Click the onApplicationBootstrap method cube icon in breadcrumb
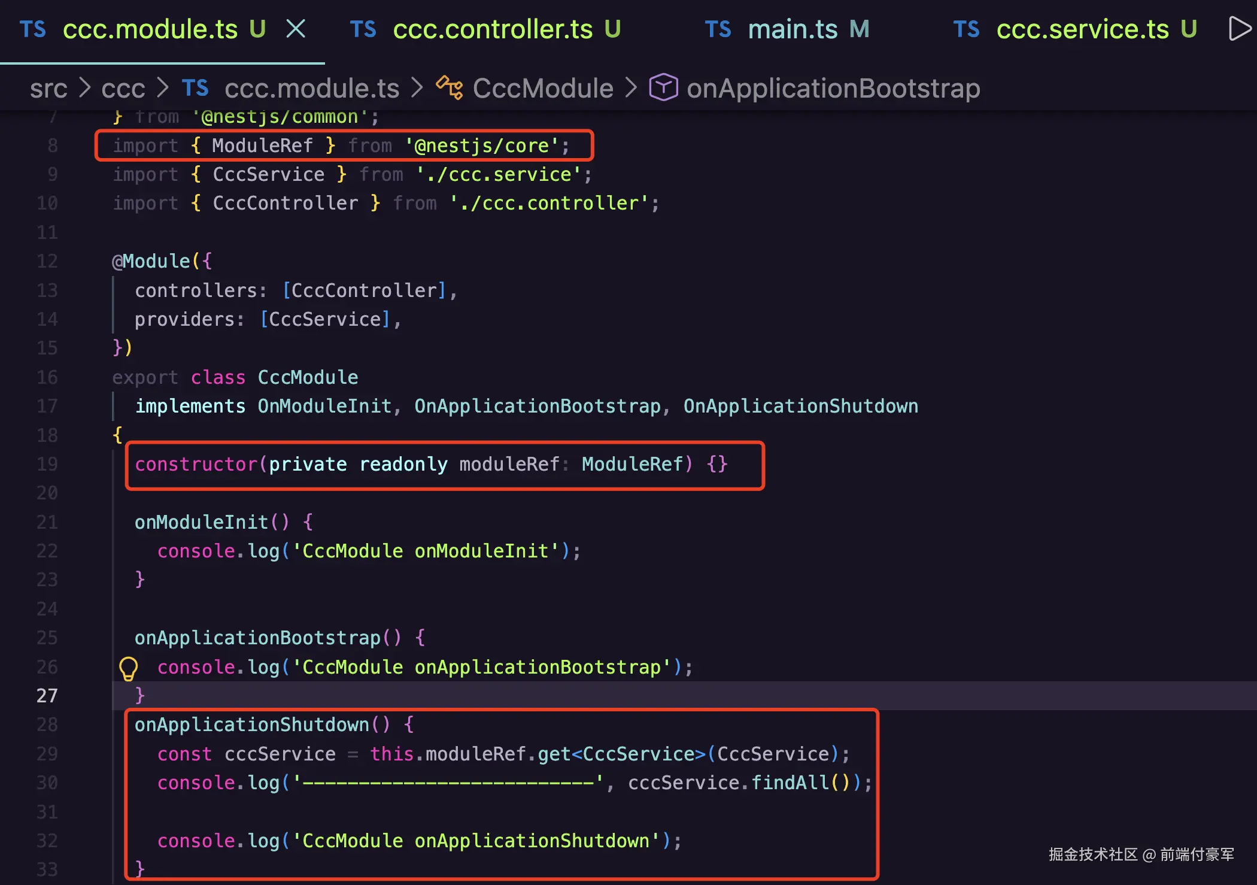The image size is (1257, 885). coord(663,88)
